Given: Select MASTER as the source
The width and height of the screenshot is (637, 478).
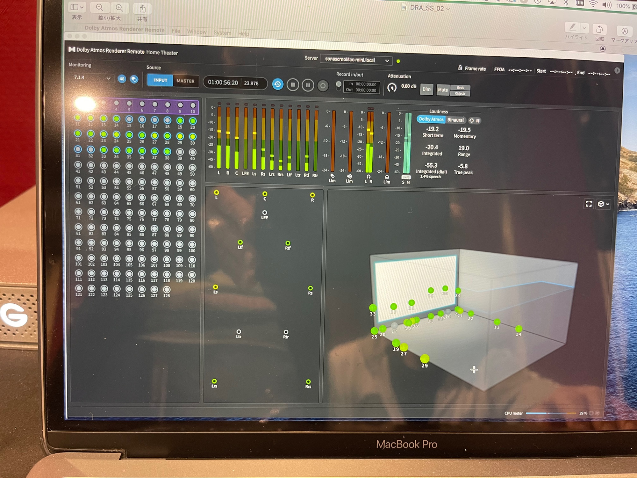Looking at the screenshot, I should (x=186, y=81).
